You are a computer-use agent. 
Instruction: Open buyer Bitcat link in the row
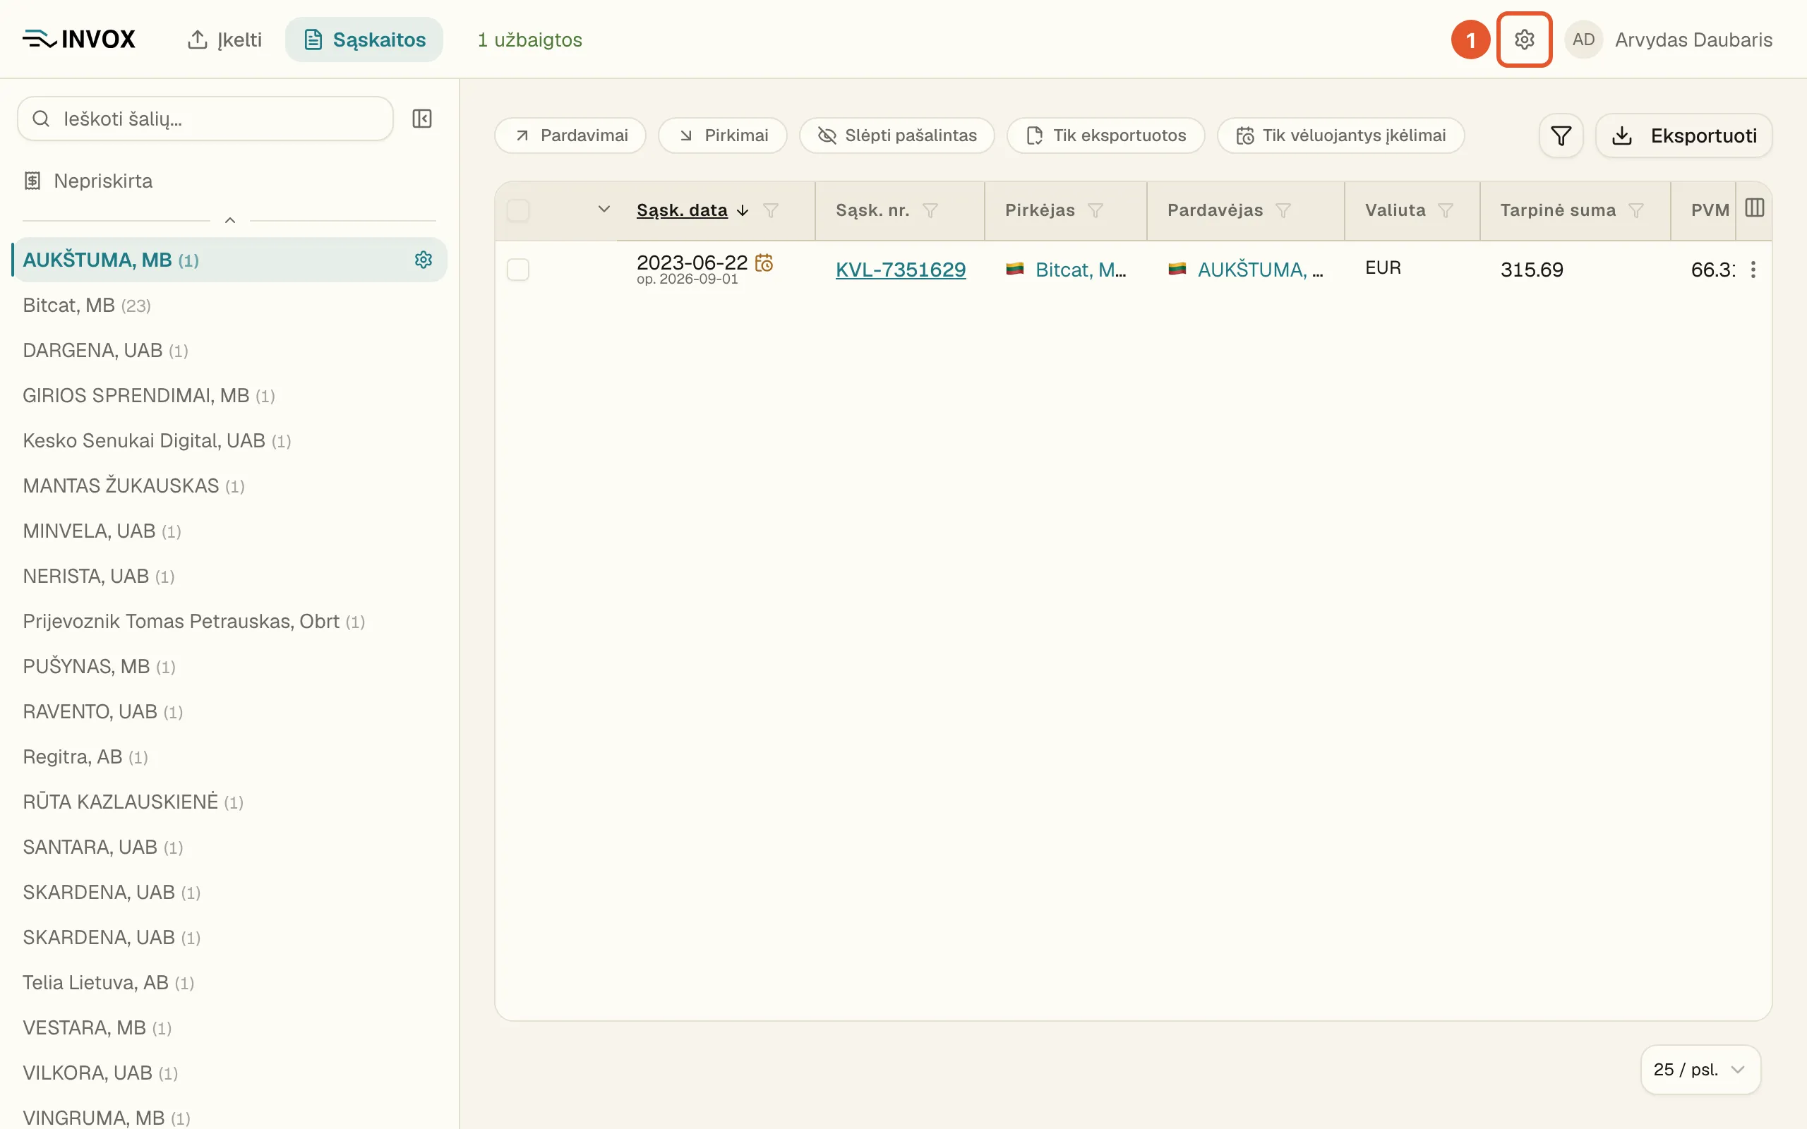1081,270
